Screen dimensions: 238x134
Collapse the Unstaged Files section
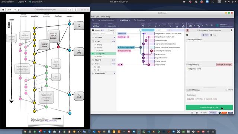coord(187,39)
